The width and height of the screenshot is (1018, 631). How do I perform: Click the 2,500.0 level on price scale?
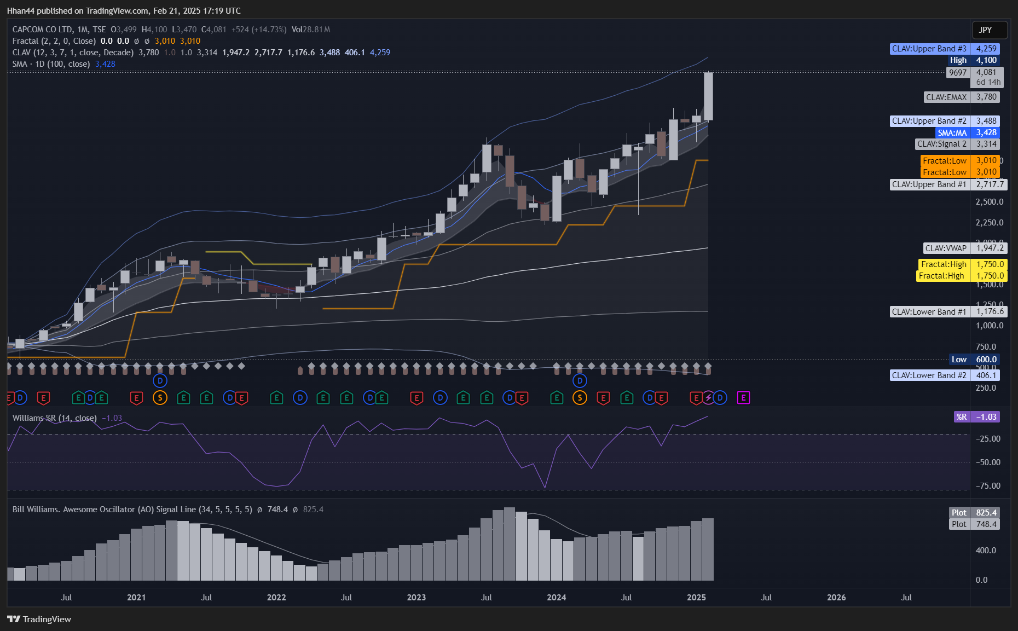(990, 202)
